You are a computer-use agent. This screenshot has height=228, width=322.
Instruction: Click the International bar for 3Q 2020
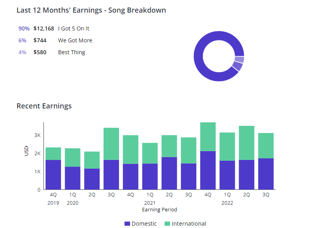111,144
